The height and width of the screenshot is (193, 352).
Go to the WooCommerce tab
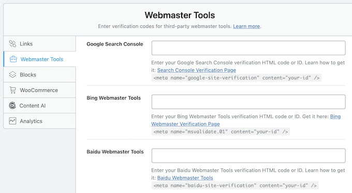tap(39, 90)
